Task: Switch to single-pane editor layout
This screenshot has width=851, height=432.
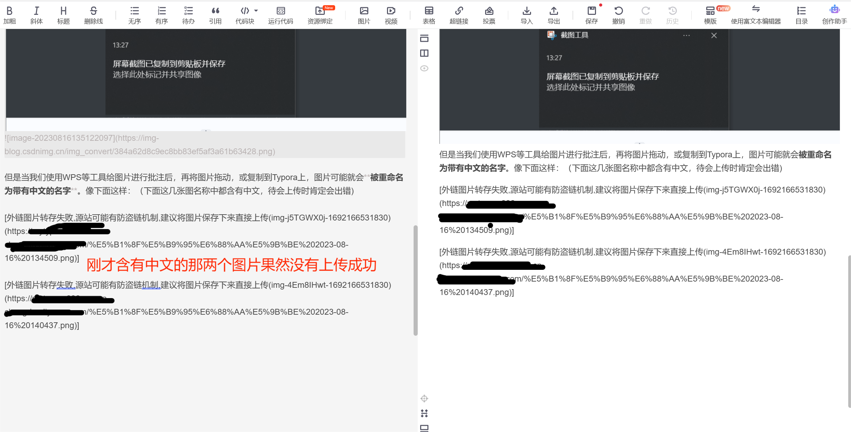Action: point(424,38)
